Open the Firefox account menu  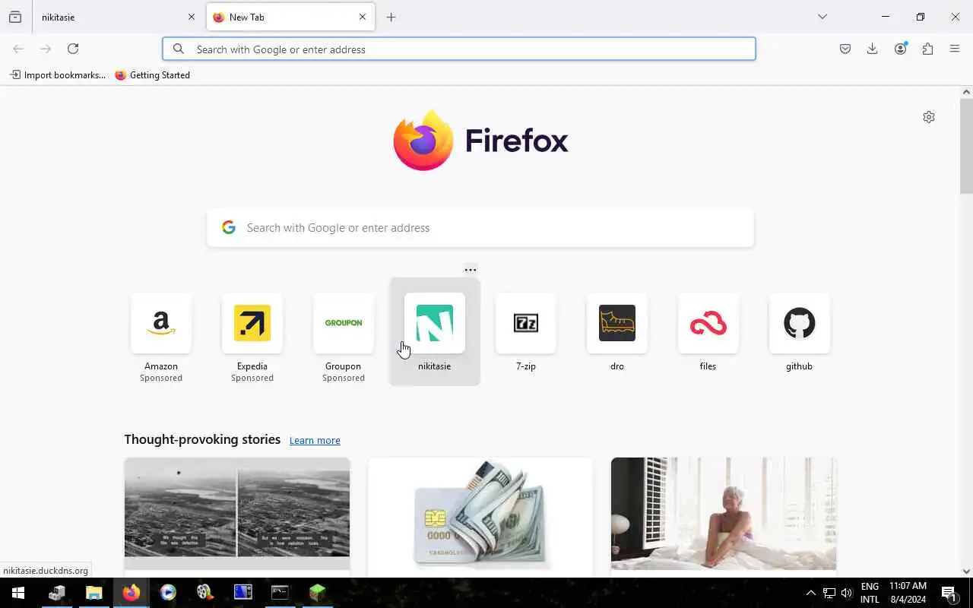click(x=901, y=49)
